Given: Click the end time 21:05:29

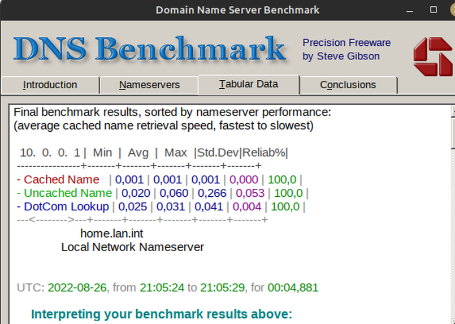Looking at the screenshot, I should [222, 288].
